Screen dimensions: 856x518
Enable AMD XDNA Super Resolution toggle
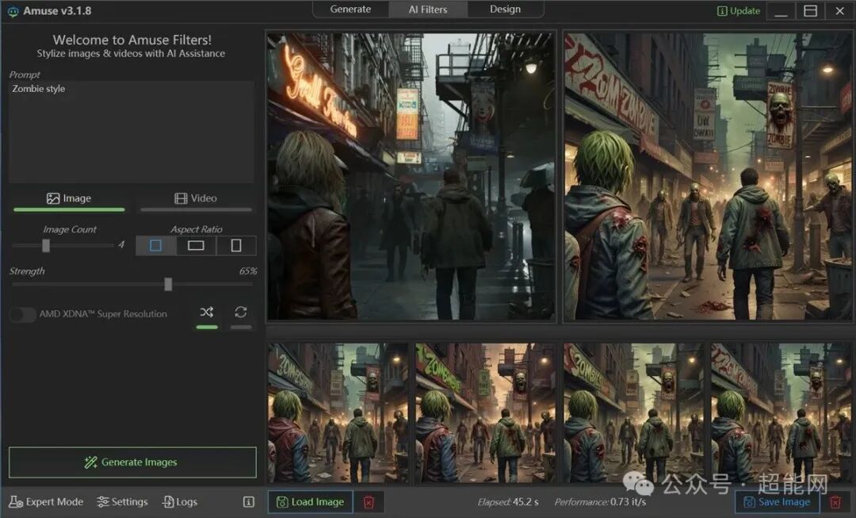coord(22,314)
